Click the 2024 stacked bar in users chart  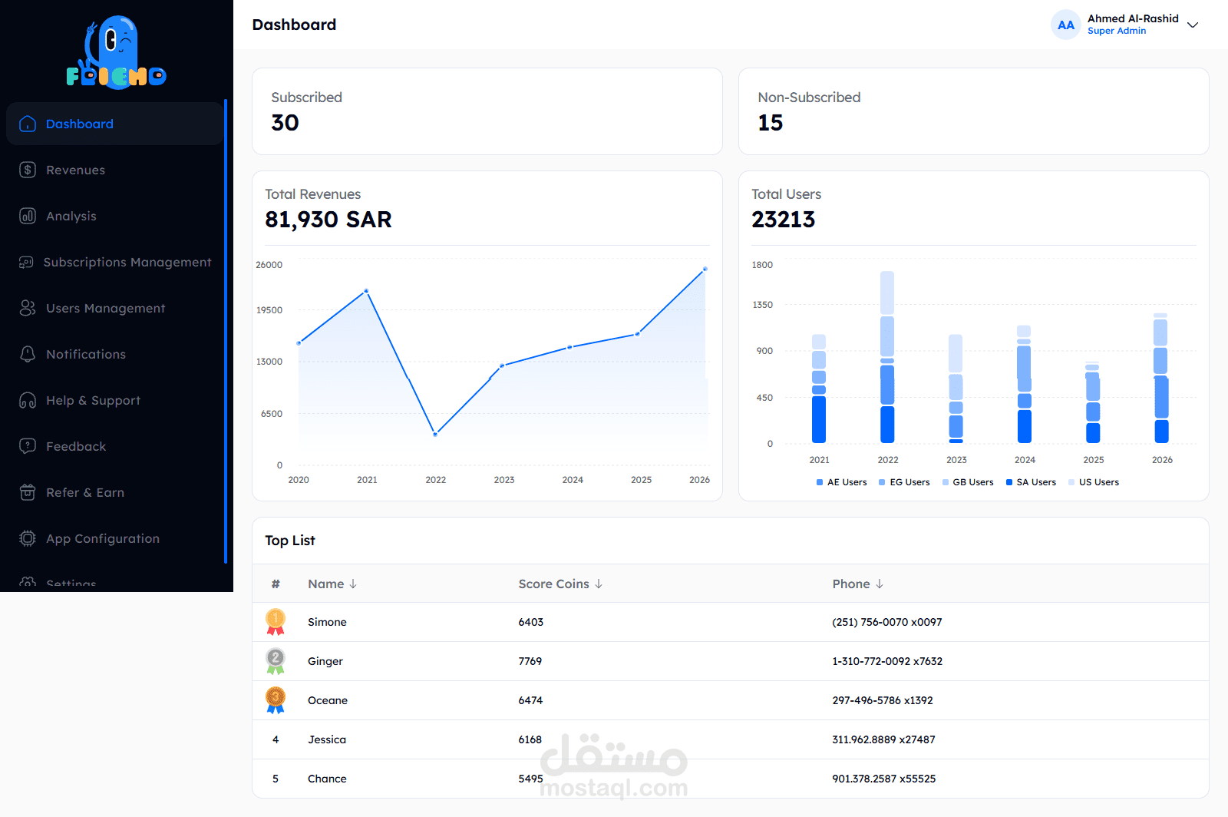click(x=1025, y=384)
